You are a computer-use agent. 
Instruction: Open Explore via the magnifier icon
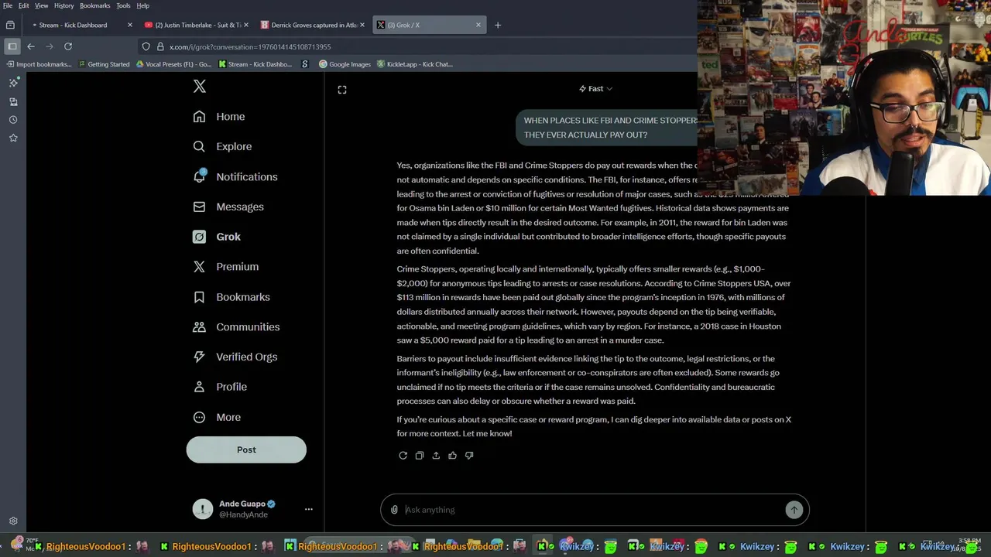point(199,146)
